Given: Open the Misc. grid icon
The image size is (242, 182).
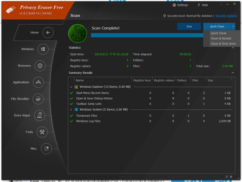Looking at the screenshot, I should pos(46,148).
